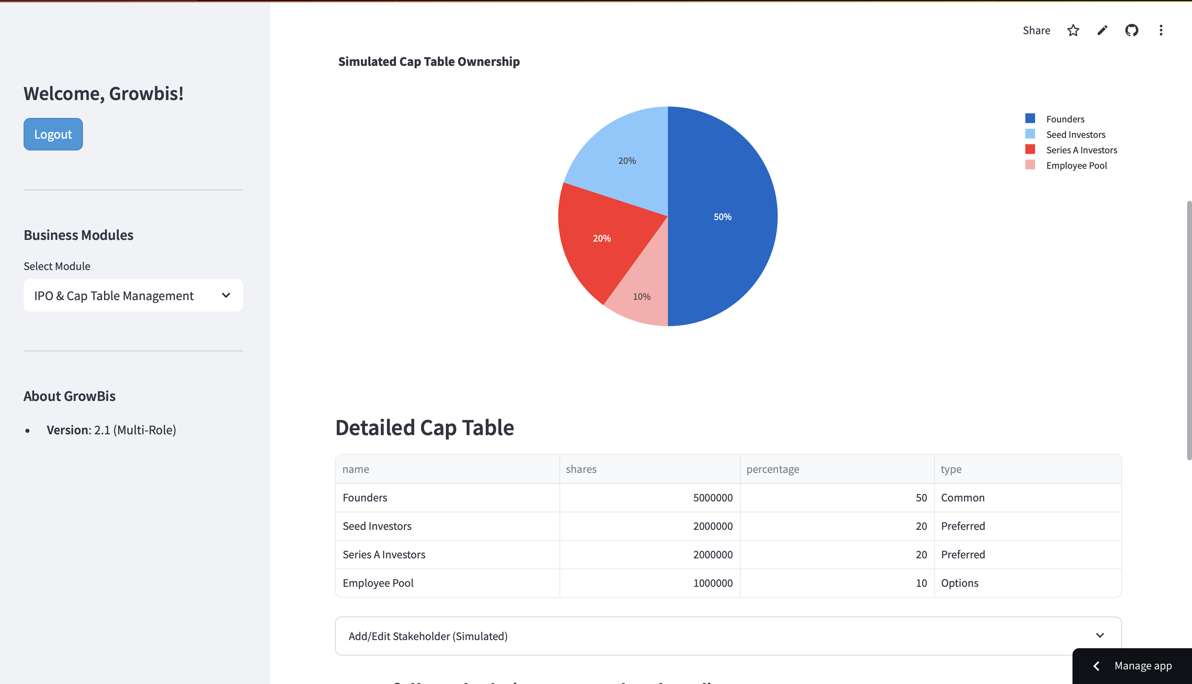Click the star favorite icon
Viewport: 1192px width, 684px height.
click(x=1073, y=30)
